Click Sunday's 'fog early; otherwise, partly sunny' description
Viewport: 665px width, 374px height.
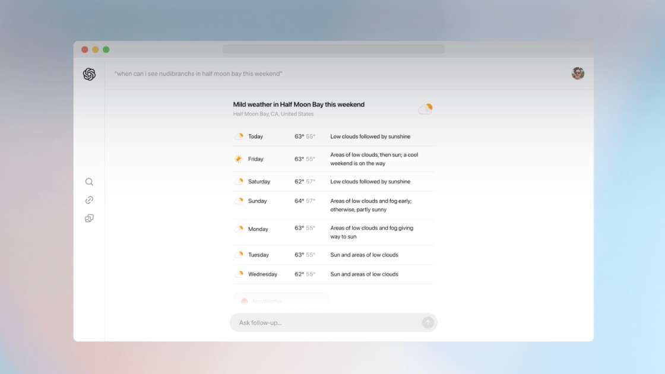coord(371,205)
